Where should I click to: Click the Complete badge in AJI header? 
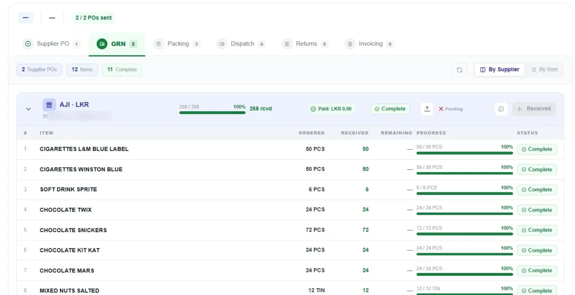pyautogui.click(x=390, y=109)
